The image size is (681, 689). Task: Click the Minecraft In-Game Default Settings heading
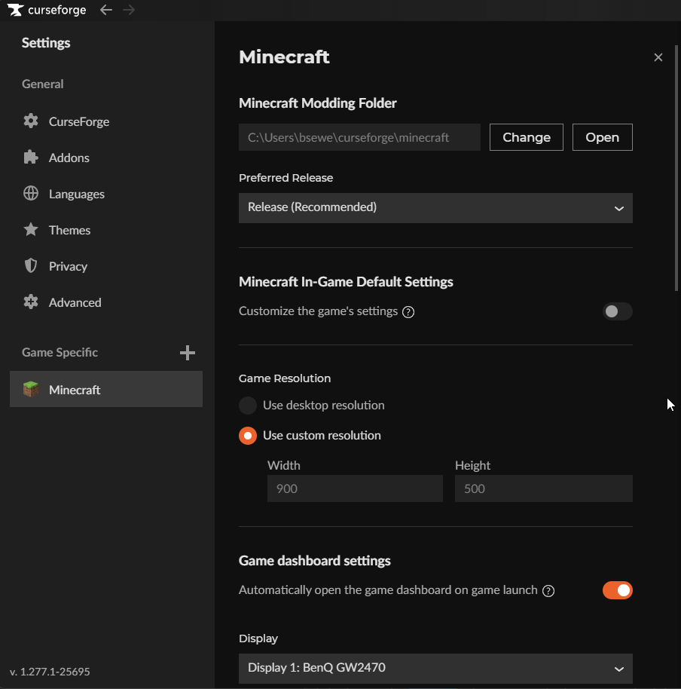[346, 282]
